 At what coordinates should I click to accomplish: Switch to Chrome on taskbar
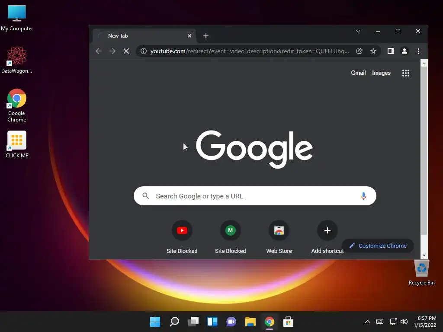pyautogui.click(x=270, y=322)
